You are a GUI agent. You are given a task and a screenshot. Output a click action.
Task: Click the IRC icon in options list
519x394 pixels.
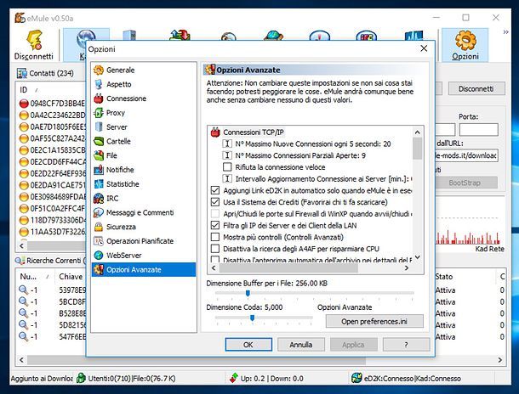(99, 198)
